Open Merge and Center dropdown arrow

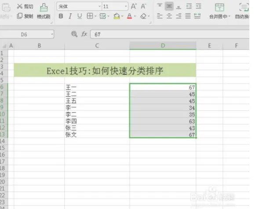tap(229, 16)
